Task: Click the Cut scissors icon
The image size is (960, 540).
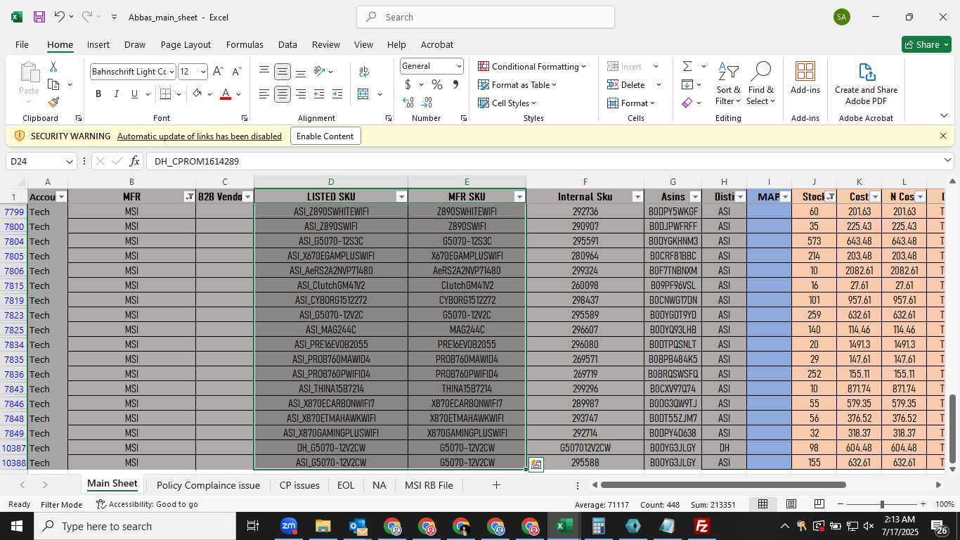Action: (x=53, y=66)
